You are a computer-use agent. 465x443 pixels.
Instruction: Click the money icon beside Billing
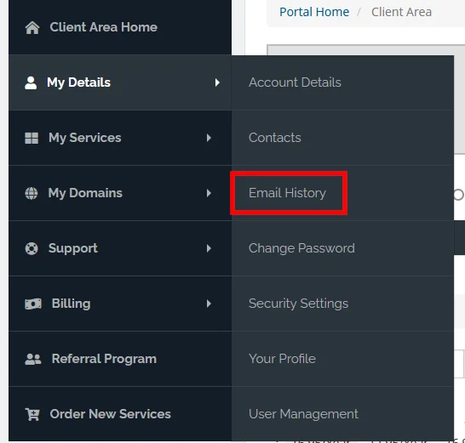33,304
